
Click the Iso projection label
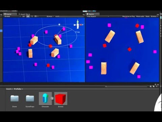(78, 32)
